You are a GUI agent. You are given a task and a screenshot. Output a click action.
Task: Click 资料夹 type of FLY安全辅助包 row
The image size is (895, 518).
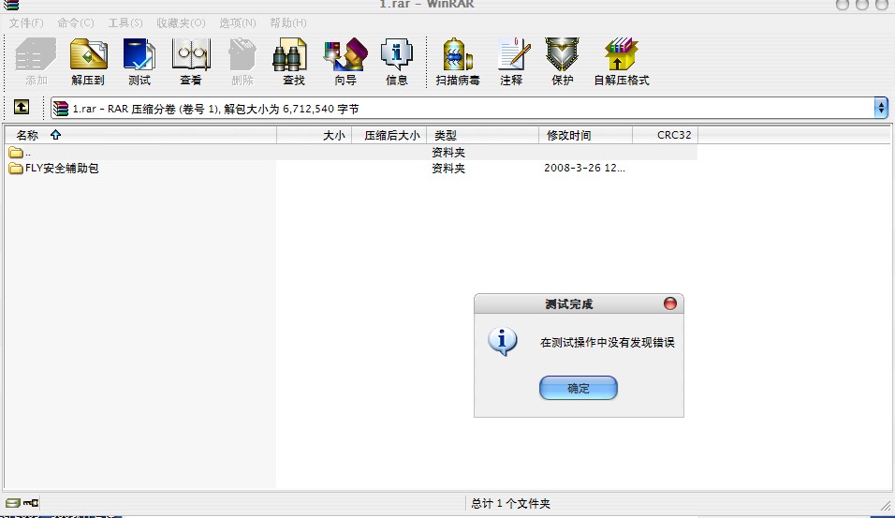point(448,168)
